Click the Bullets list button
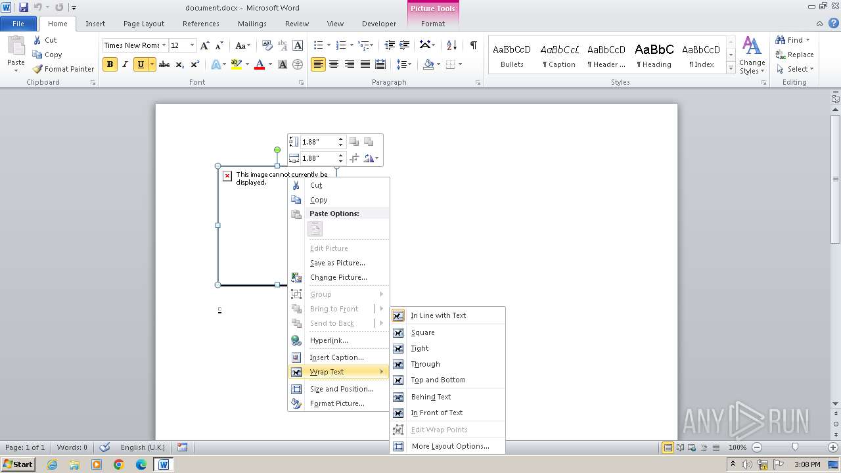 point(318,45)
